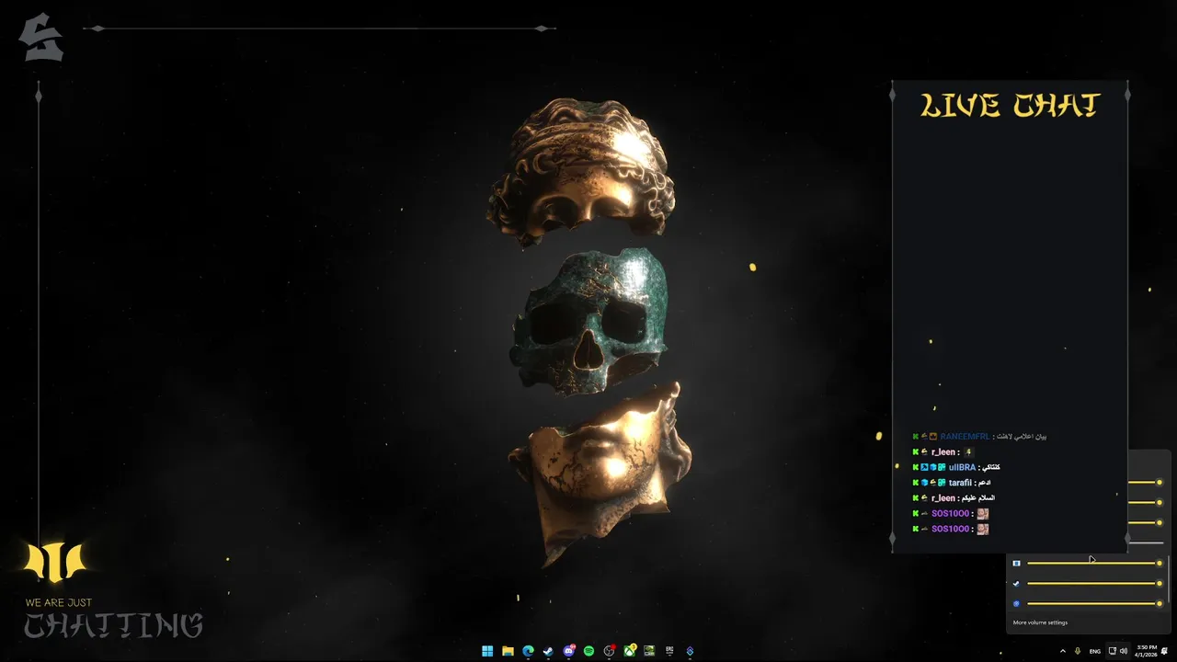Open File Explorer from the taskbar
This screenshot has height=662, width=1177.
508,651
